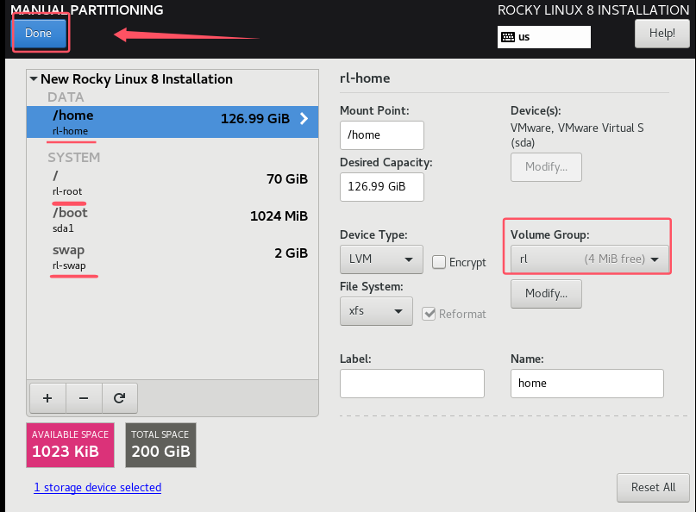Click the chevron arrow on /home row
This screenshot has height=512, width=696.
point(304,118)
